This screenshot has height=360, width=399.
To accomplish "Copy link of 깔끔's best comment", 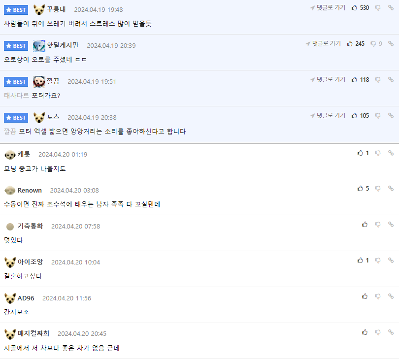I will [x=391, y=80].
